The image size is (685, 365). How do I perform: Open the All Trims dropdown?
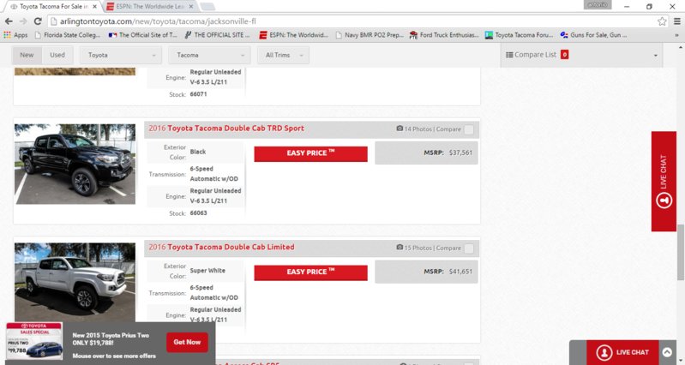pos(283,55)
